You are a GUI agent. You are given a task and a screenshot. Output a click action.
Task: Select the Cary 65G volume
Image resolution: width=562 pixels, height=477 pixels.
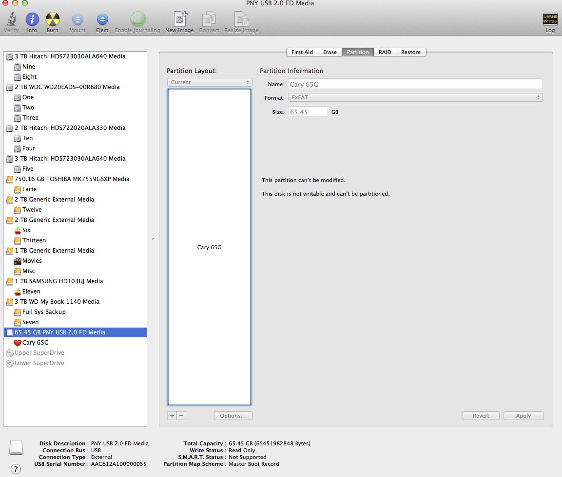coord(75,343)
